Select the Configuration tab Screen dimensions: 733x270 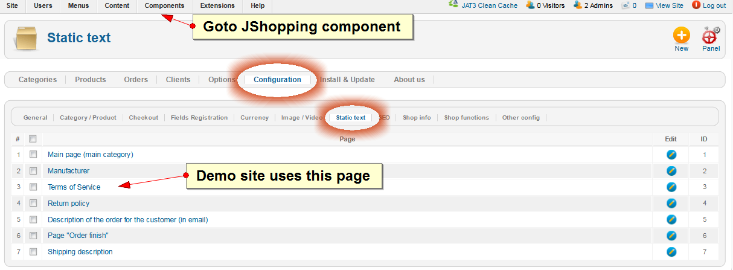[x=277, y=80]
